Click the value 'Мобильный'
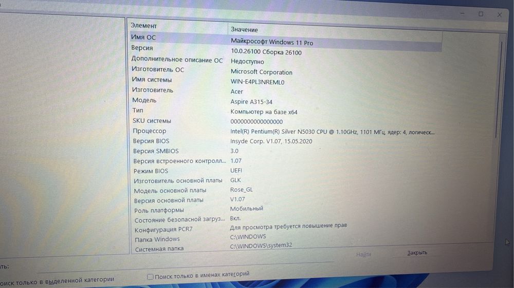 point(247,208)
